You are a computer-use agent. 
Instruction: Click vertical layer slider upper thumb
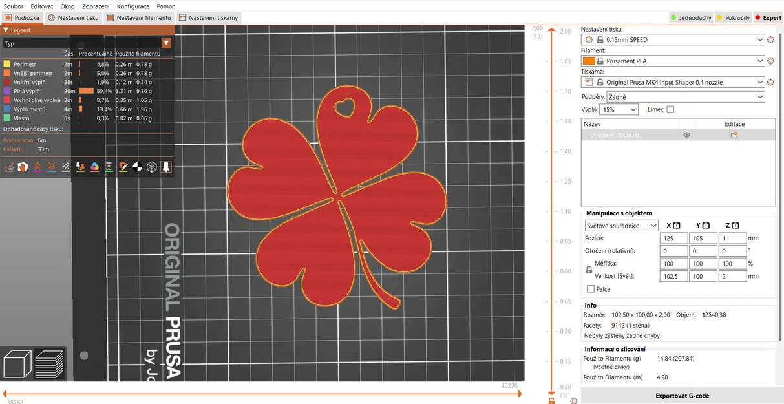coord(551,30)
